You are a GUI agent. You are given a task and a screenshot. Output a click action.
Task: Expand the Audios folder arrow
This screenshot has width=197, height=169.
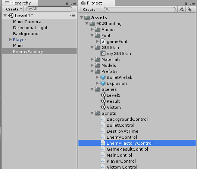point(92,29)
